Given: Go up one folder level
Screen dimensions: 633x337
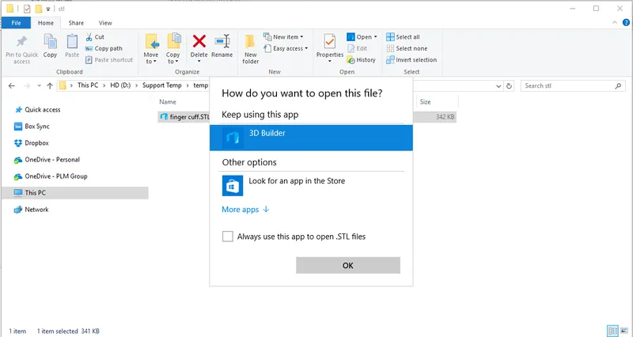Looking at the screenshot, I should coord(50,85).
